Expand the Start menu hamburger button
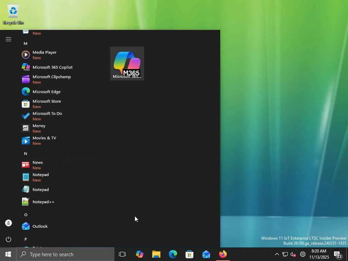This screenshot has height=261, width=348. (x=8, y=39)
